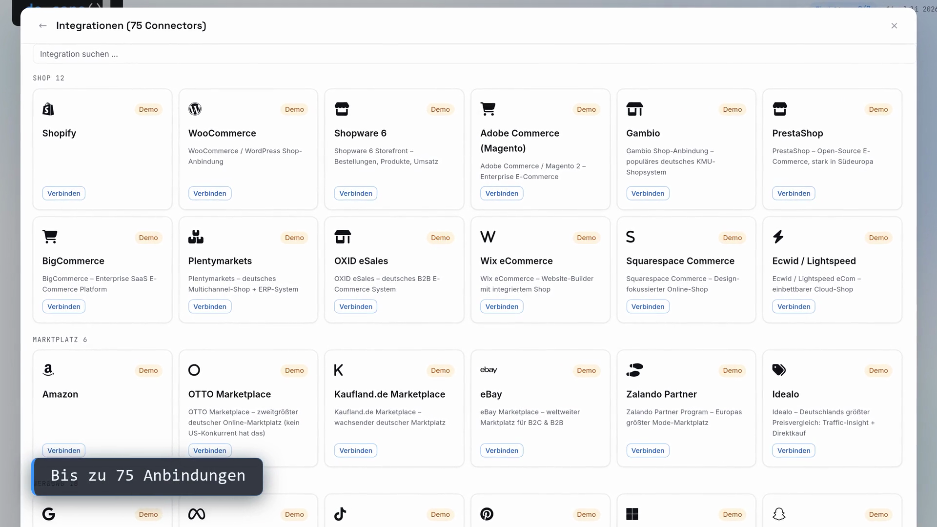Click Verbinden on the Zalando Partner card
This screenshot has height=527, width=937.
[x=648, y=450]
